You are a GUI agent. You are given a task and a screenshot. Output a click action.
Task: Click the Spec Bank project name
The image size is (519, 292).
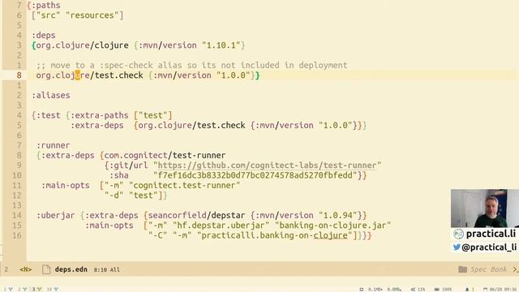point(488,269)
